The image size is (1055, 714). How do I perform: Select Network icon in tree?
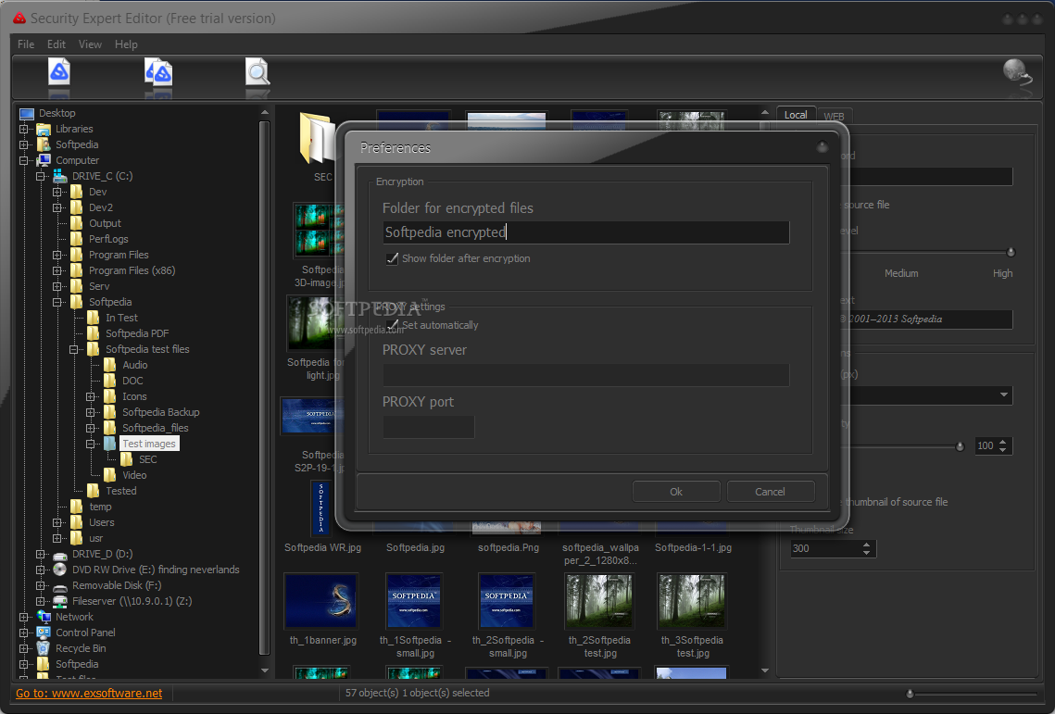point(44,617)
